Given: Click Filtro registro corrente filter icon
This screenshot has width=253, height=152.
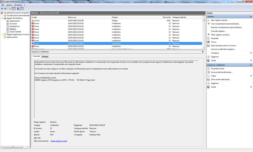Looking at the screenshot, I should [208, 35].
